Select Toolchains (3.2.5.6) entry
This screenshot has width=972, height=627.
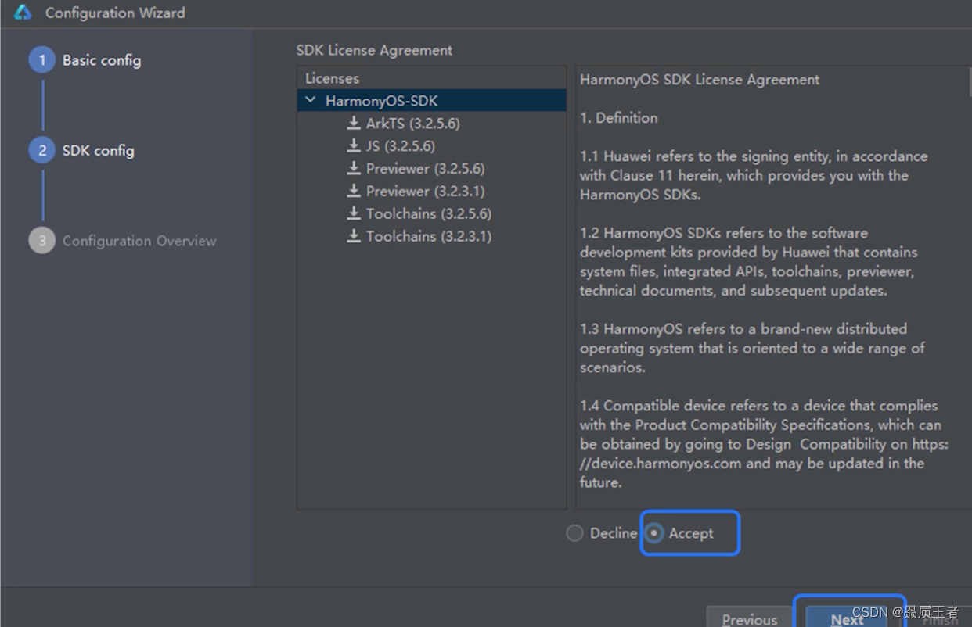pyautogui.click(x=428, y=213)
